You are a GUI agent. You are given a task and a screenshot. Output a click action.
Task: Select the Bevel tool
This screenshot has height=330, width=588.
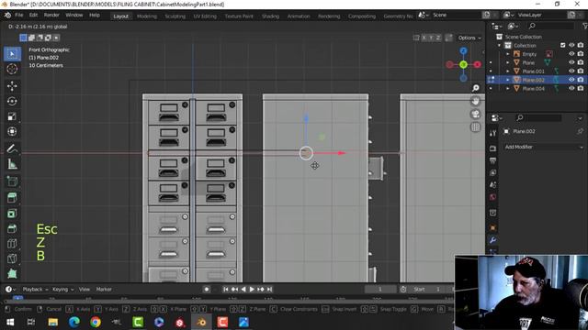pyautogui.click(x=12, y=228)
